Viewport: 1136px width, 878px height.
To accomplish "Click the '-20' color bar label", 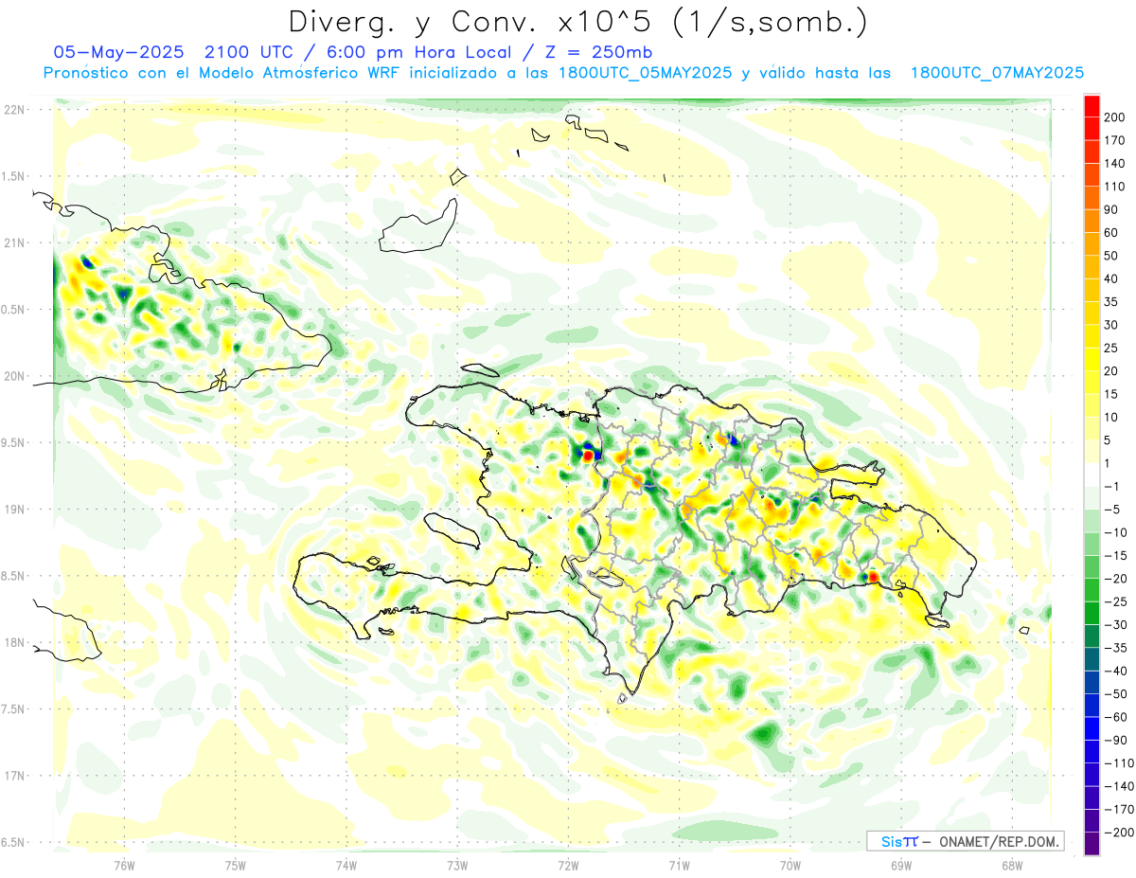I will pos(1115,579).
